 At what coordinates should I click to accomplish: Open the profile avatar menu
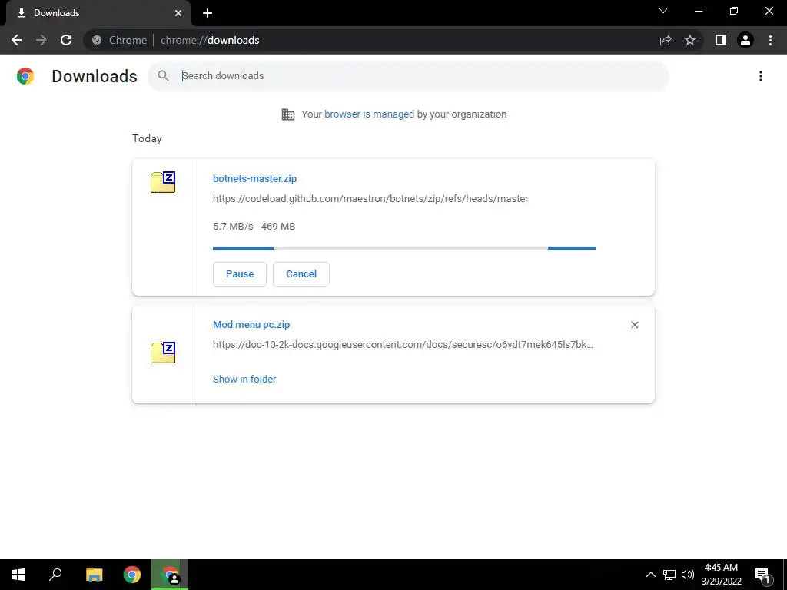click(745, 40)
